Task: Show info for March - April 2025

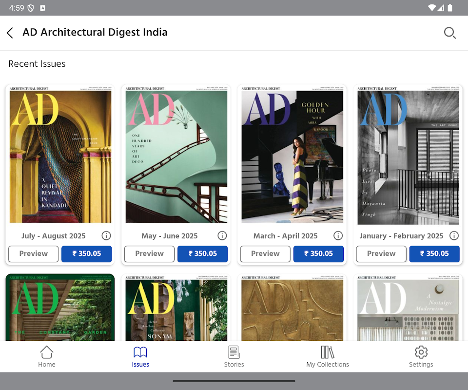Action: [x=338, y=236]
